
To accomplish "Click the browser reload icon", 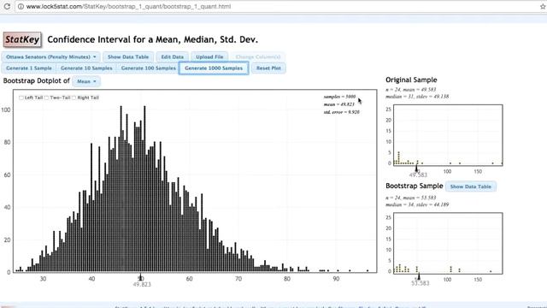I will 7,6.
